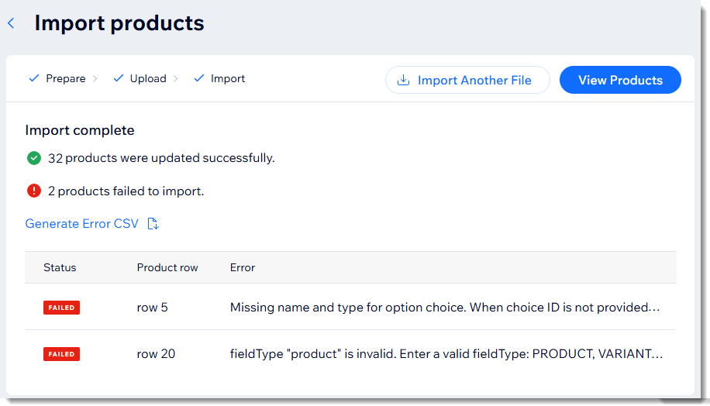Click the download icon in Import Another File
710x406 pixels.
403,80
